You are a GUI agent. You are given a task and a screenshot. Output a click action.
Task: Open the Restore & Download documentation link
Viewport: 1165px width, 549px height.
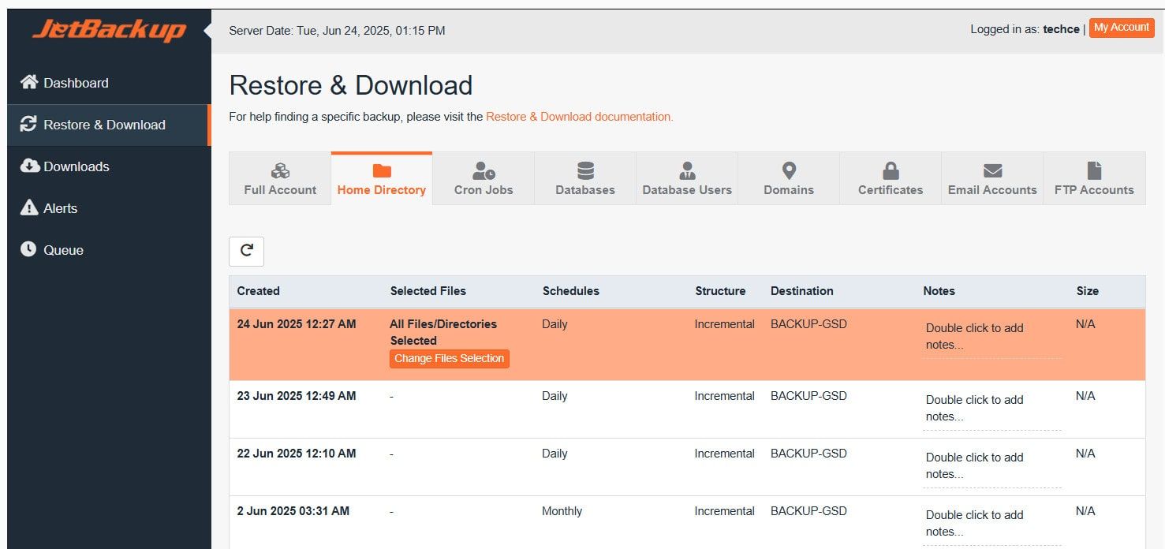coord(579,117)
